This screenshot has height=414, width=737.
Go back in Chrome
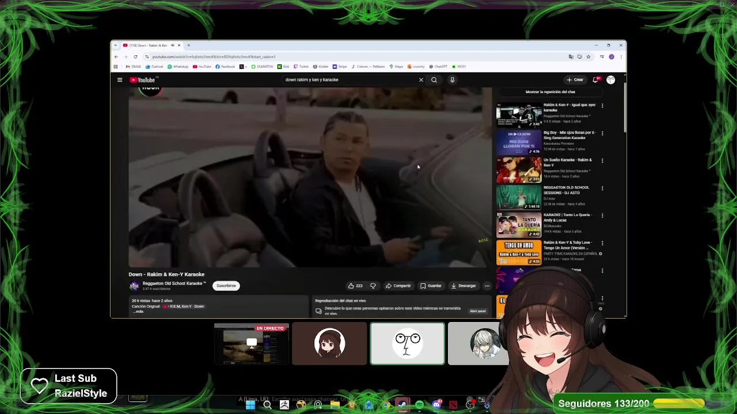(x=116, y=57)
